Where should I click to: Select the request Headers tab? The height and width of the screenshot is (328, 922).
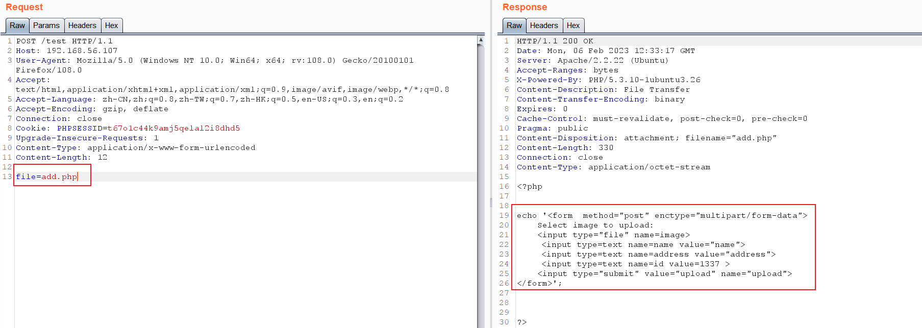(82, 26)
